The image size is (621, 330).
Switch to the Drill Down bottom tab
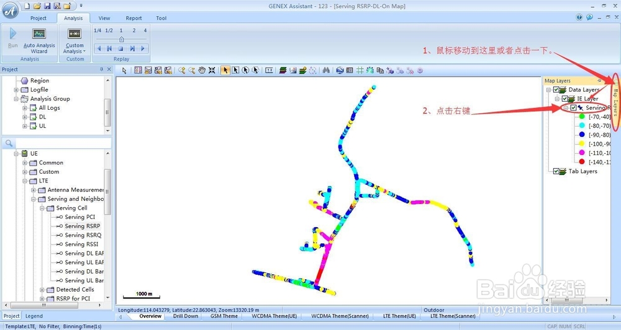pyautogui.click(x=185, y=316)
